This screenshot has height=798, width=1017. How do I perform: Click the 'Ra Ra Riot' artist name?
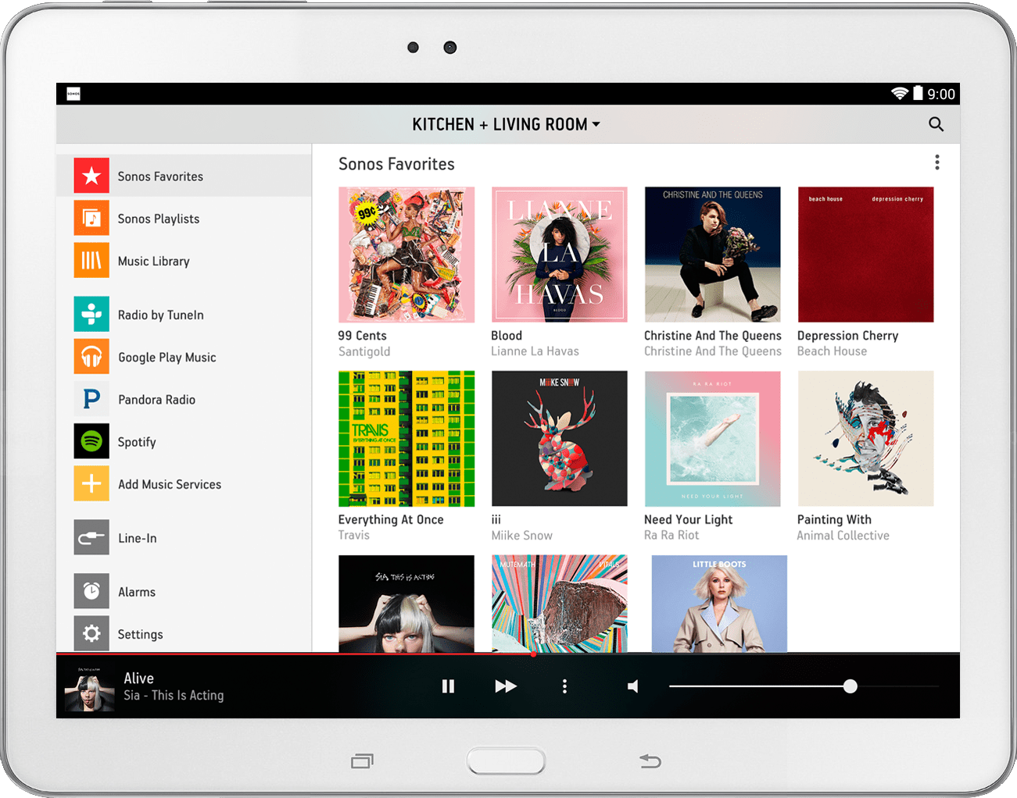pyautogui.click(x=671, y=535)
